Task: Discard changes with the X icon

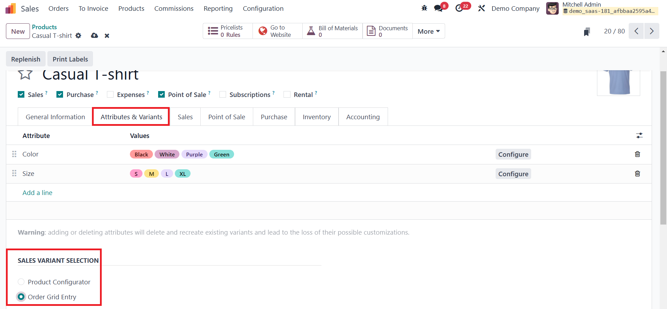Action: click(107, 35)
